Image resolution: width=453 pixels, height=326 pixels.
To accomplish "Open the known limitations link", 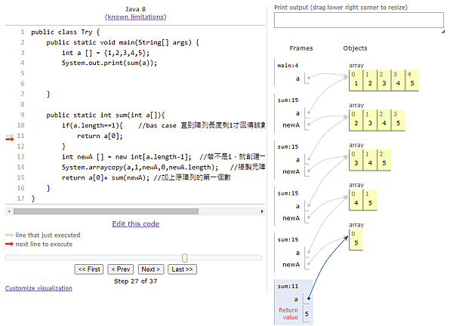I will (x=135, y=17).
